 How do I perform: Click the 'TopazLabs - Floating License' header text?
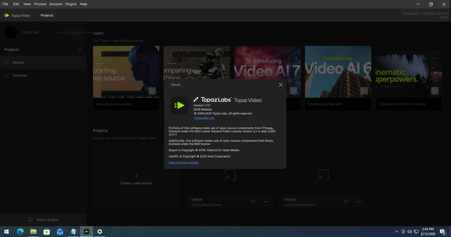coord(425,13)
